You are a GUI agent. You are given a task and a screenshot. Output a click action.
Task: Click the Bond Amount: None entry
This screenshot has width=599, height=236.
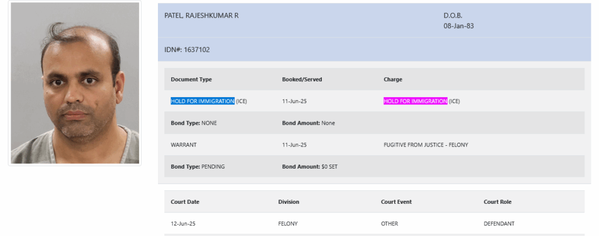(308, 123)
